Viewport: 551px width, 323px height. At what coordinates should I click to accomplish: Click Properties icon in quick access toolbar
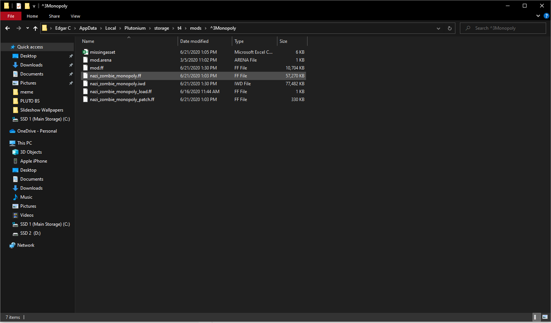[19, 6]
